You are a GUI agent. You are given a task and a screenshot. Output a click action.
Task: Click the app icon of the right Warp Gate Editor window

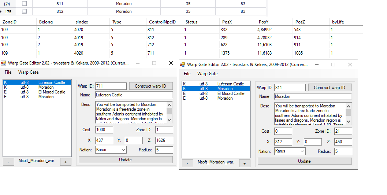[182, 65]
